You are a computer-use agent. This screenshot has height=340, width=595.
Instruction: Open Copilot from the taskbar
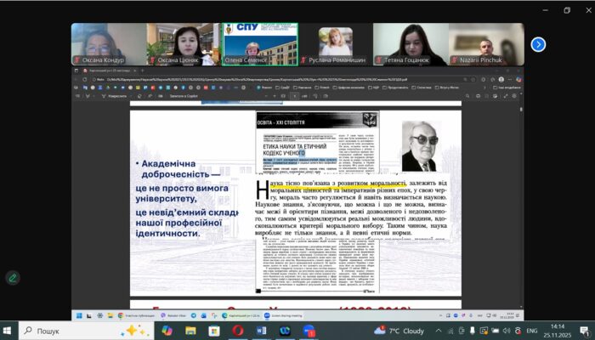166,330
